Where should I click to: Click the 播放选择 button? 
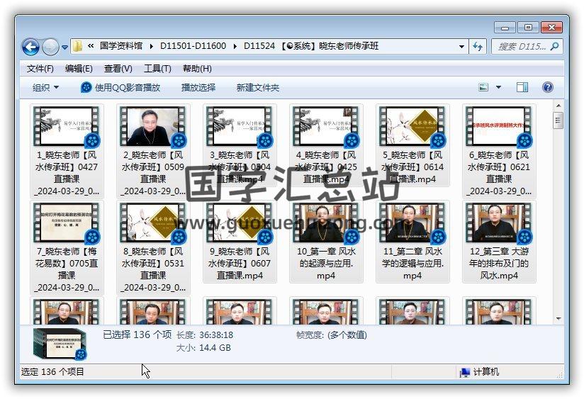click(x=198, y=87)
